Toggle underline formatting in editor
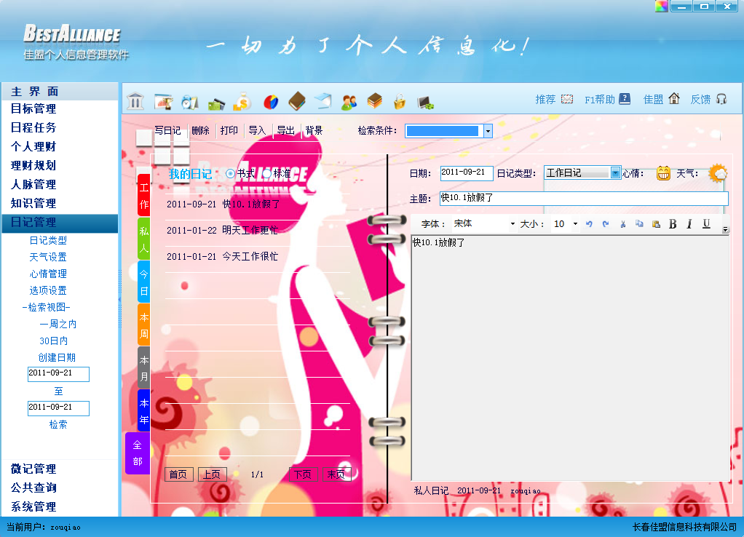Viewport: 744px width, 537px height. point(706,224)
